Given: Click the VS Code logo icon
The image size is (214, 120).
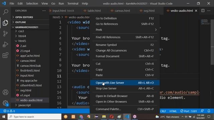Looking at the screenshot, I should [x=4, y=3].
